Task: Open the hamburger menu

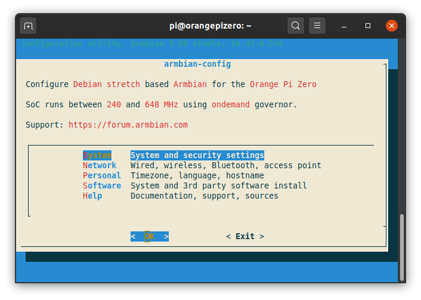Action: click(x=317, y=26)
